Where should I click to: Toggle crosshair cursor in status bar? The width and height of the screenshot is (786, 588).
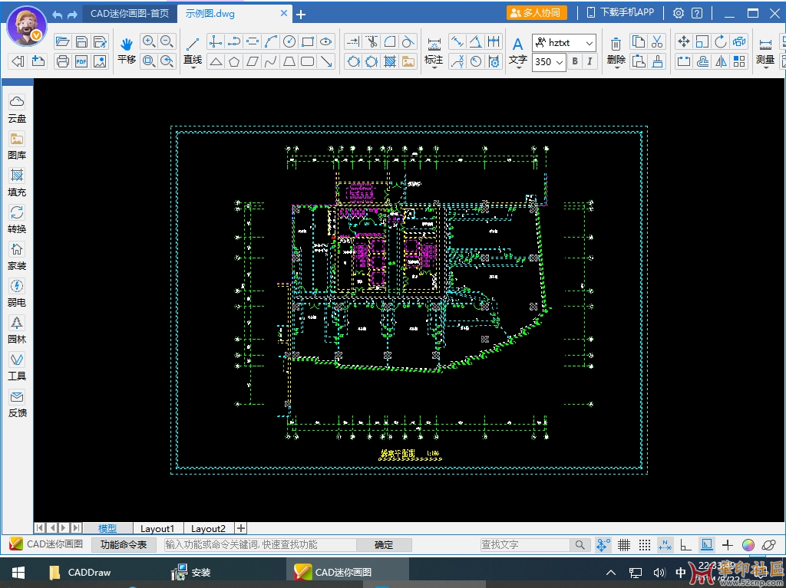728,544
